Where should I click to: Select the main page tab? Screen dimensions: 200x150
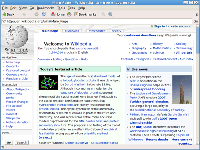tap(50, 31)
